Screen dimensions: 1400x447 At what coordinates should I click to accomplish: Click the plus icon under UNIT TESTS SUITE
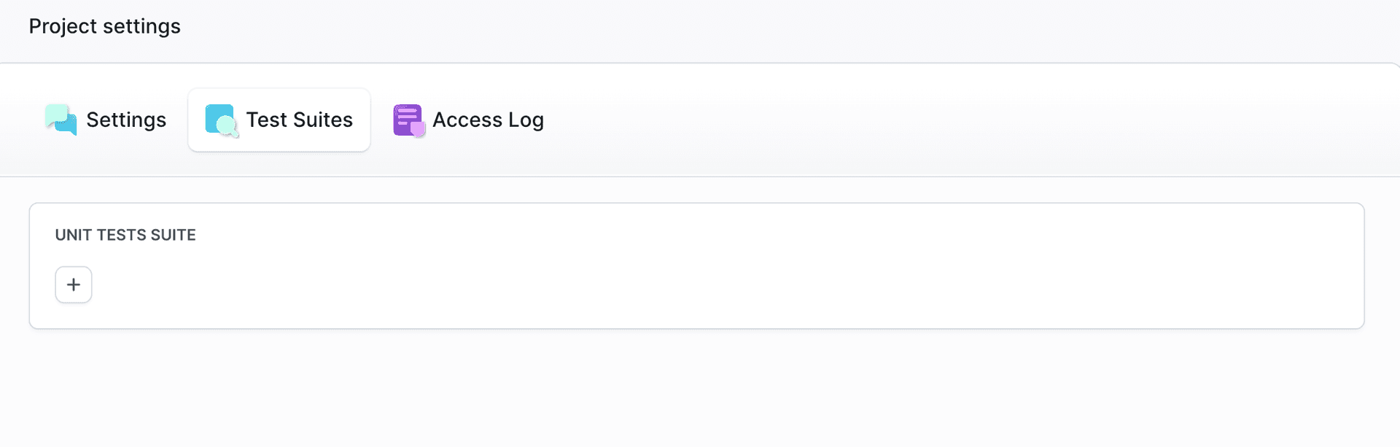tap(73, 284)
